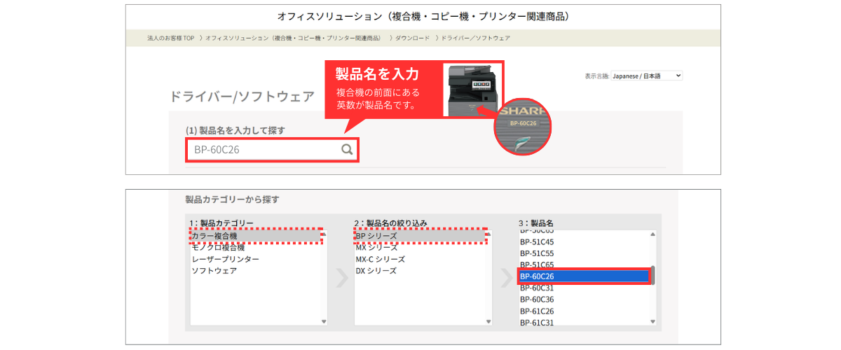Image resolution: width=841 pixels, height=350 pixels.
Task: Select DX シリーズ in series list
Action: point(376,270)
